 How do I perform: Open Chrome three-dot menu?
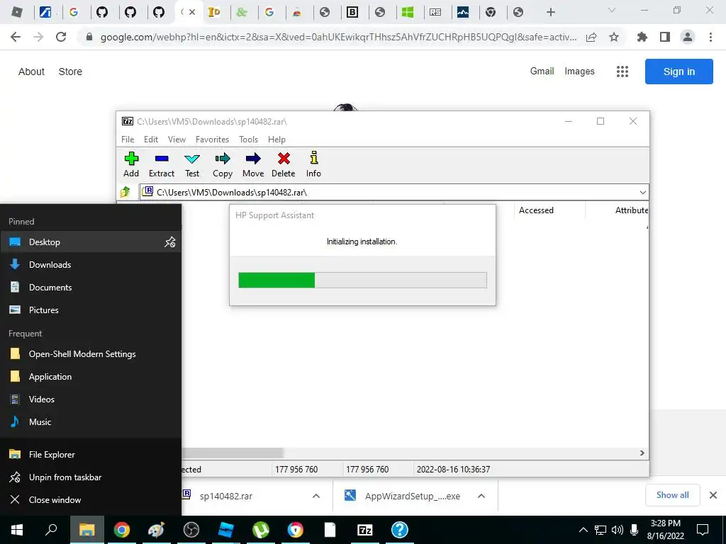710,37
